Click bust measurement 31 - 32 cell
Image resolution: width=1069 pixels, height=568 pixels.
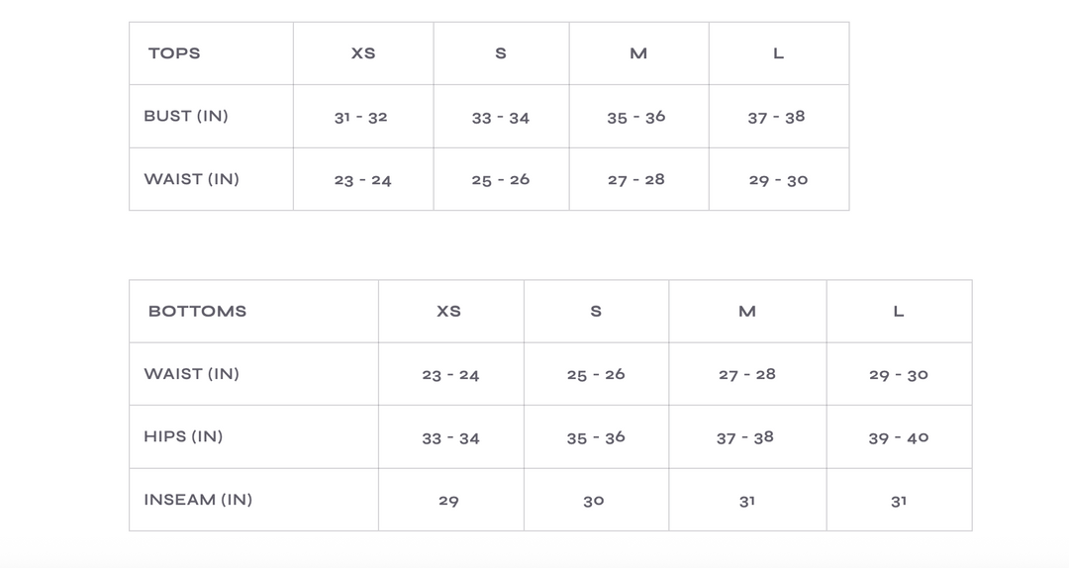360,117
